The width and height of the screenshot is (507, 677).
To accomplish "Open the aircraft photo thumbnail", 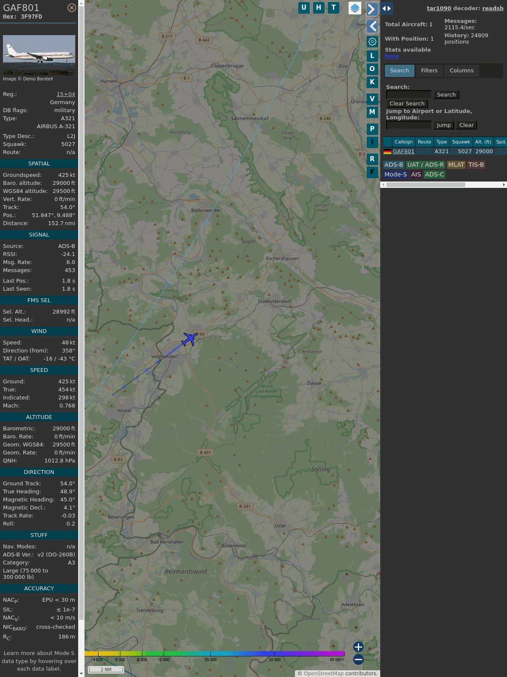I will click(x=39, y=55).
